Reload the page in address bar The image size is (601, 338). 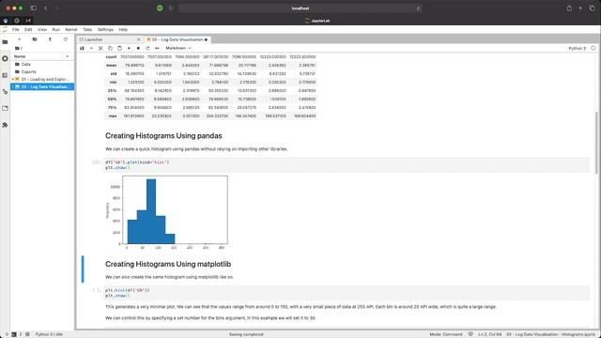point(418,8)
